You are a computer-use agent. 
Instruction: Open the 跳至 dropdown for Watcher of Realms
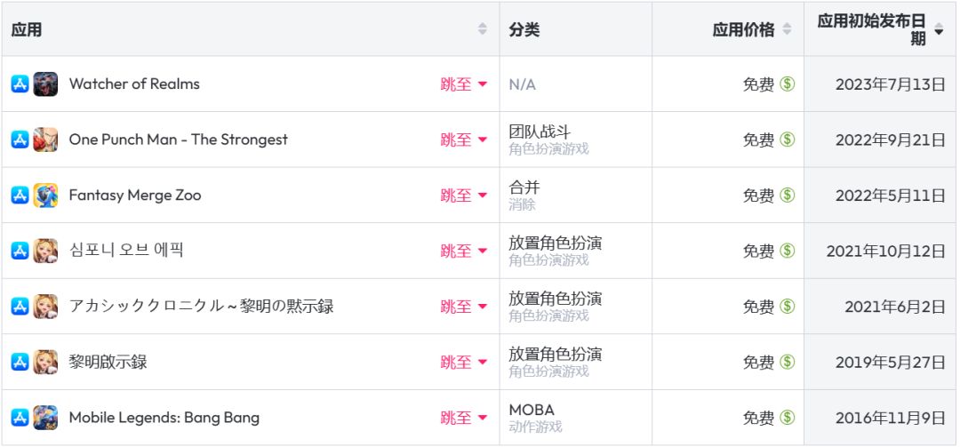(x=464, y=84)
